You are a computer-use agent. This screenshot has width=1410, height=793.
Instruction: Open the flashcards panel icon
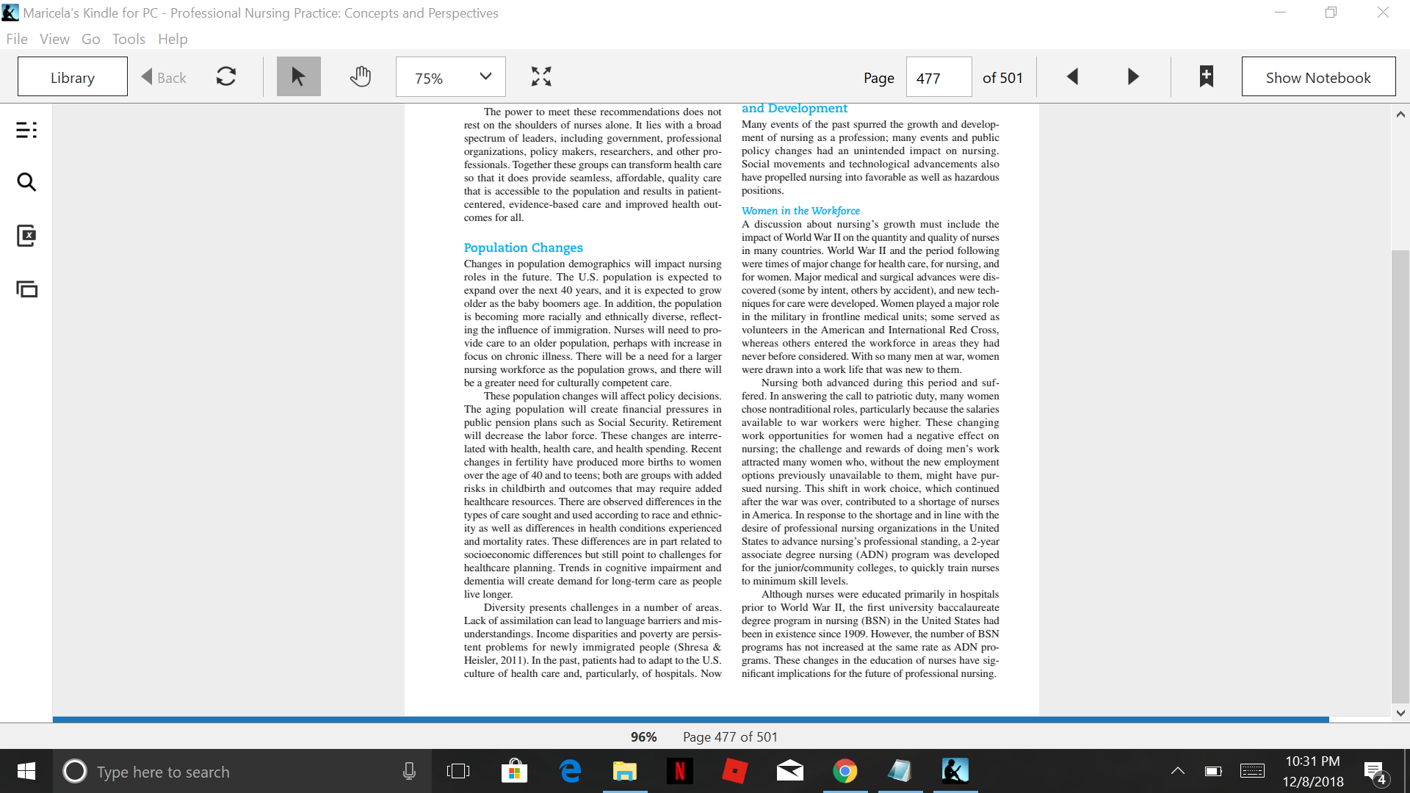click(26, 289)
